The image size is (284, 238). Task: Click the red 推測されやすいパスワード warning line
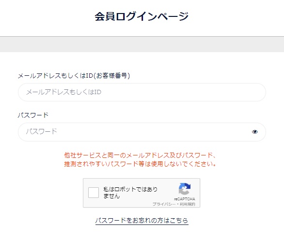(x=140, y=164)
